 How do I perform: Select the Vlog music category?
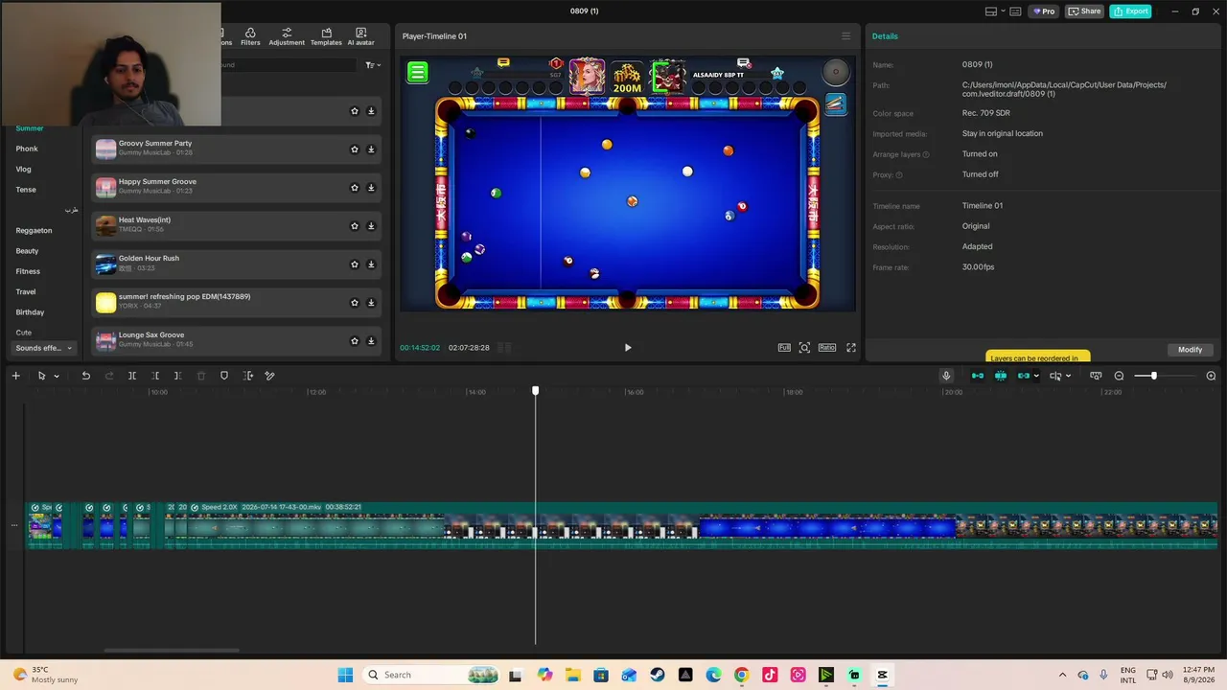tap(24, 169)
